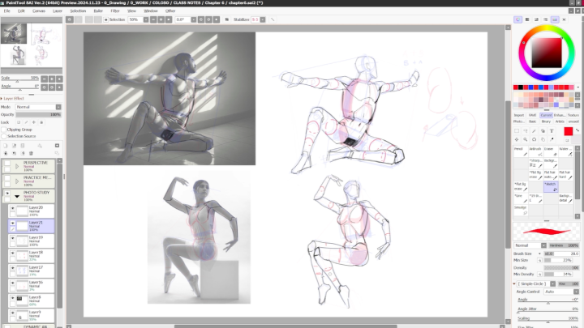Select the Eraser brush
584x328 pixels.
551,151
